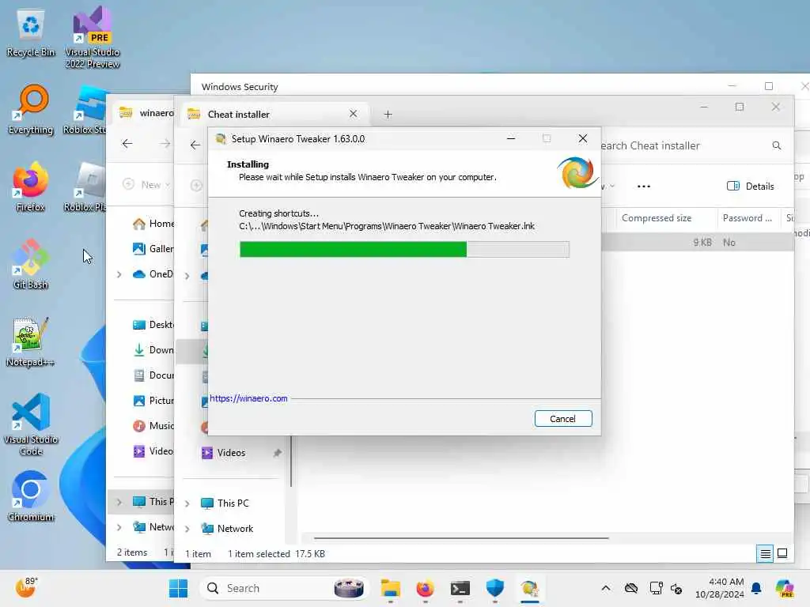Toggle the Details pane button
The image size is (810, 607).
(x=750, y=187)
